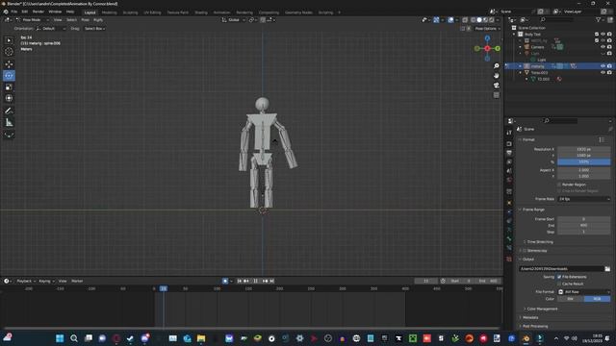Select the Annotate tool in the toolbar
Viewport: 616px width, 346px height.
pyautogui.click(x=9, y=111)
